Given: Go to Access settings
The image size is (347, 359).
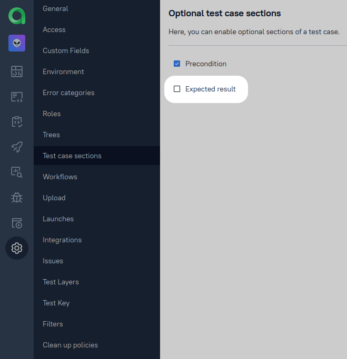Looking at the screenshot, I should point(96,29).
